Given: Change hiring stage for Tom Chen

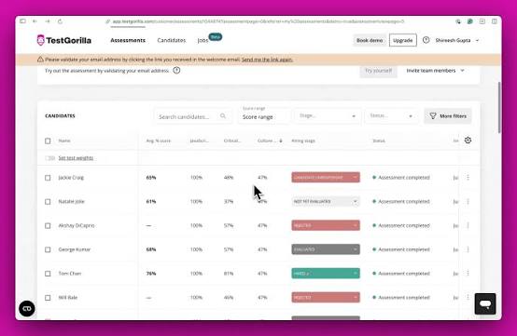Looking at the screenshot, I should (x=326, y=274).
